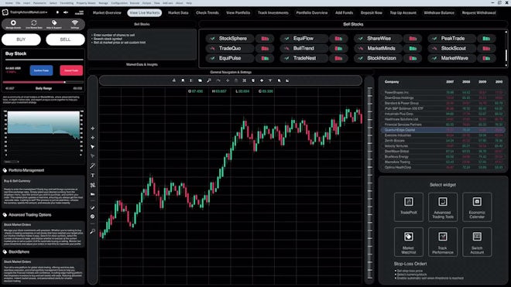Click the checkmark icon in chart sidebar
Image resolution: width=511 pixels, height=287 pixels.
click(x=93, y=207)
